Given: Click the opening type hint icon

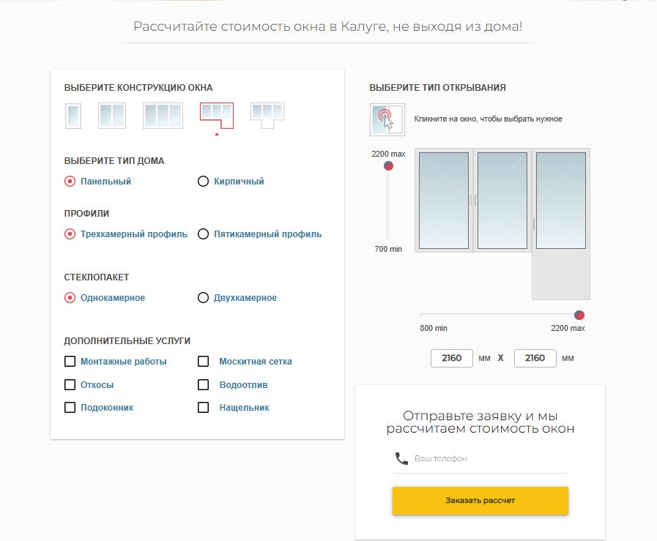Looking at the screenshot, I should click(x=386, y=119).
